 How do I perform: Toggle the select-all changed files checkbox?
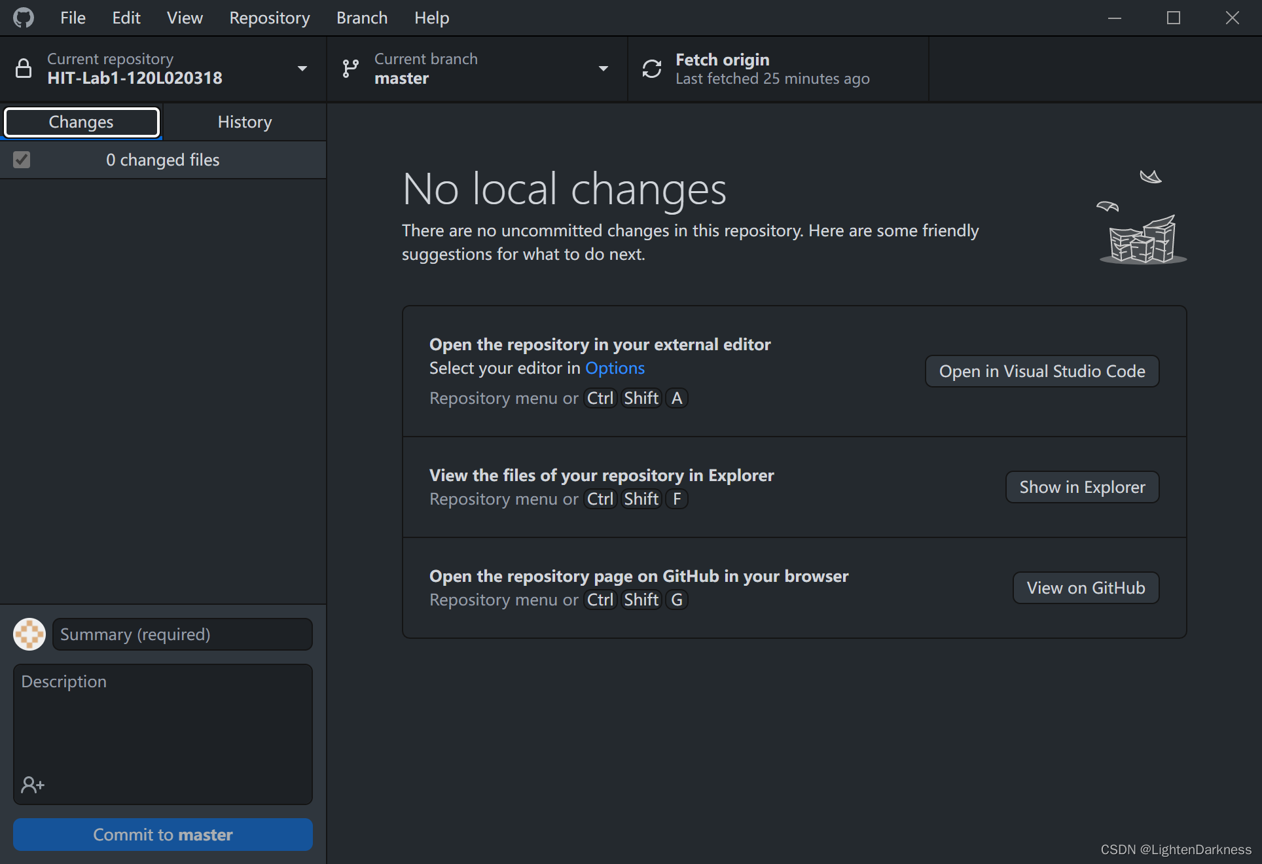(x=22, y=160)
